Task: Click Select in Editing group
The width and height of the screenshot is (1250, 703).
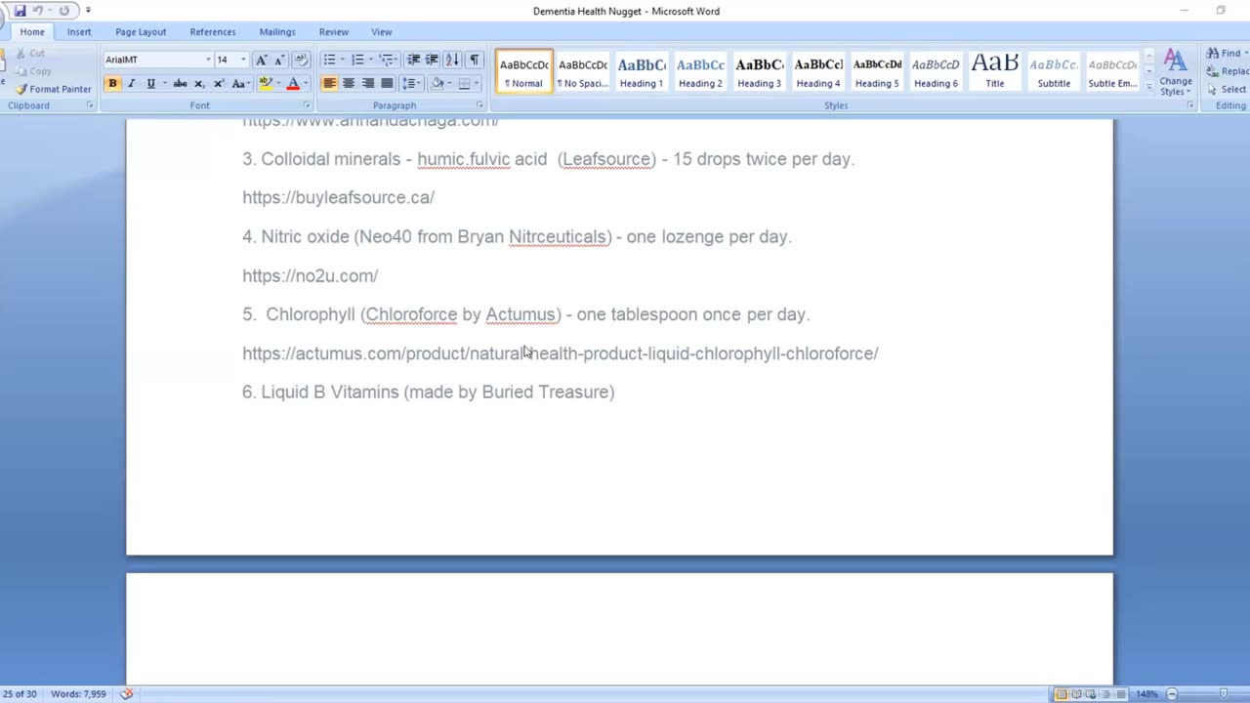Action: tap(1227, 89)
